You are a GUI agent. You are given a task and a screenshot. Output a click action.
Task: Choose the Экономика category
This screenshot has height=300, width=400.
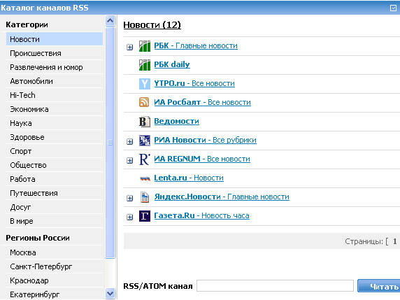[55, 109]
